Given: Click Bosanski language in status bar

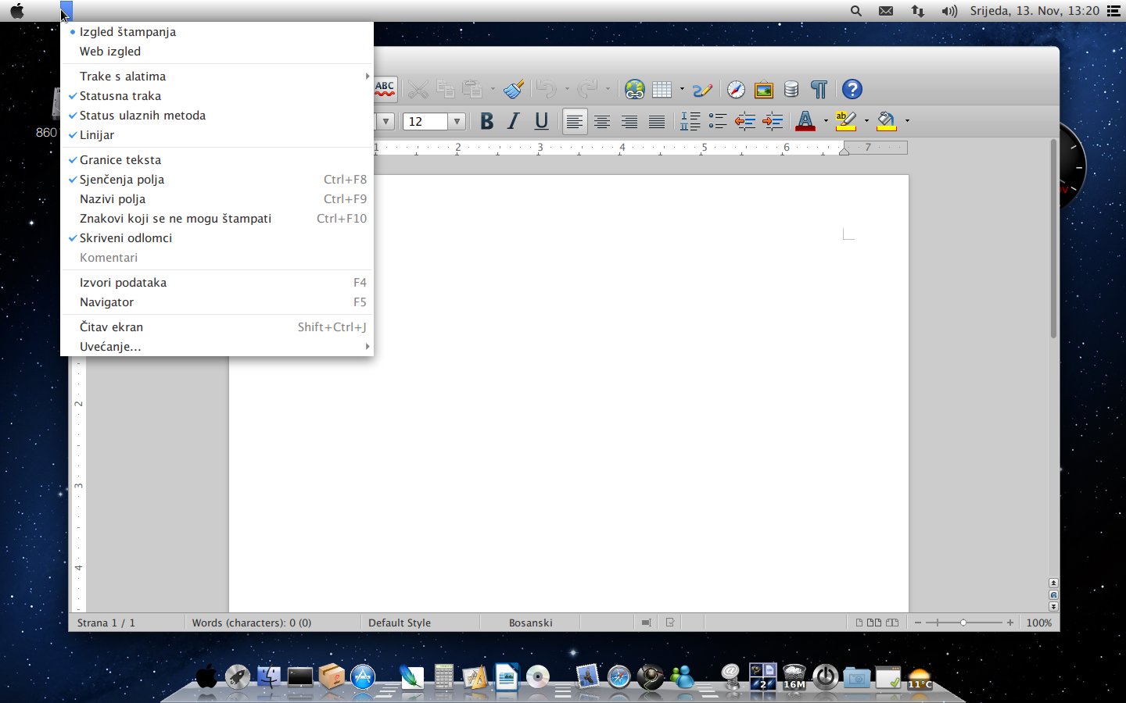Looking at the screenshot, I should coord(530,623).
